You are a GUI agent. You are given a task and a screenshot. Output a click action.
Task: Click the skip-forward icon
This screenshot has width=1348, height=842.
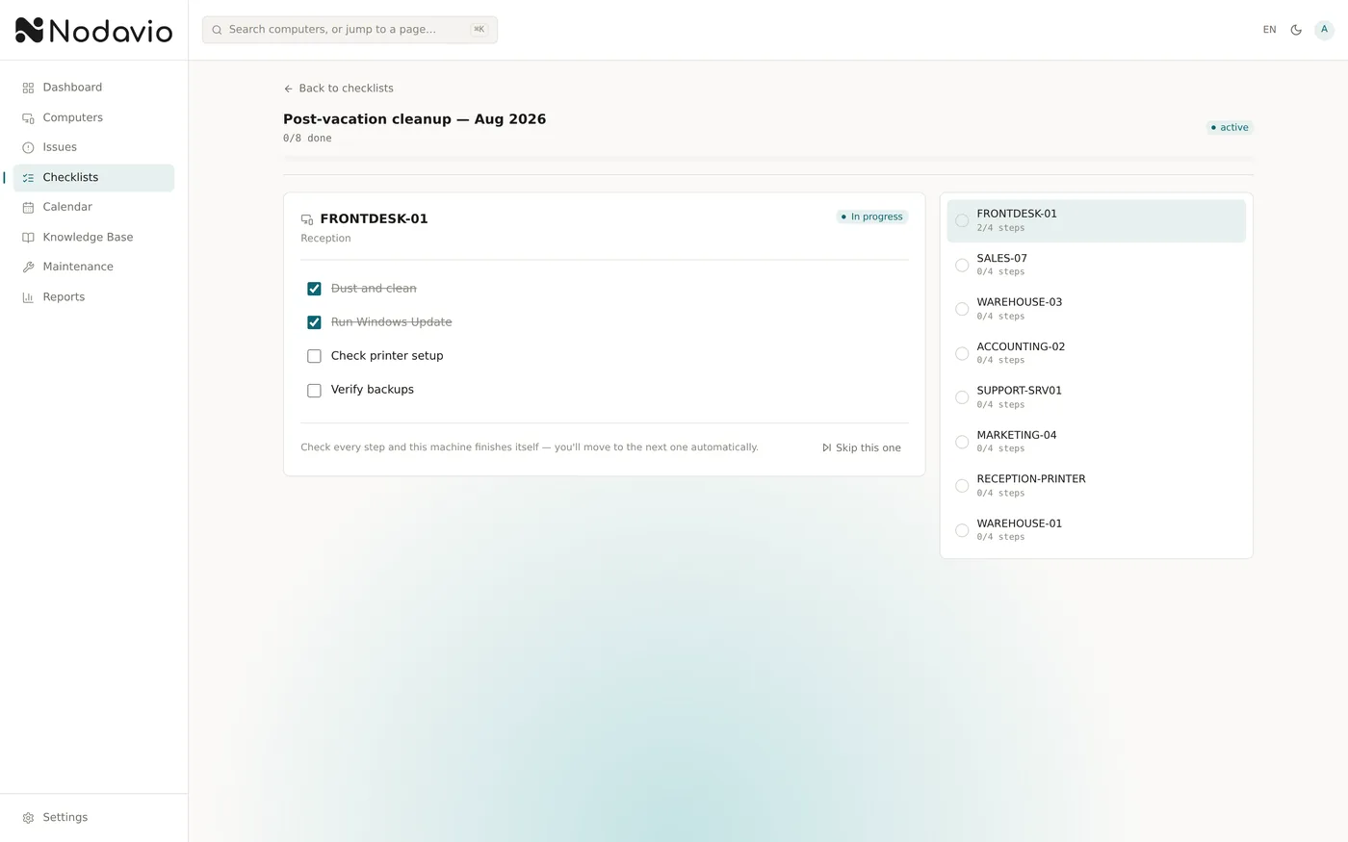[826, 447]
